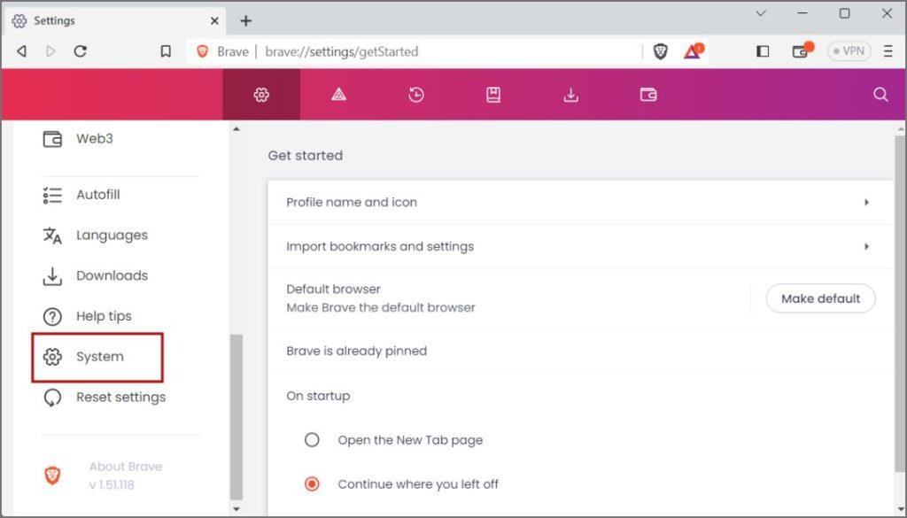The image size is (907, 518).
Task: Open Rewards tab in pink bar
Action: pos(339,95)
